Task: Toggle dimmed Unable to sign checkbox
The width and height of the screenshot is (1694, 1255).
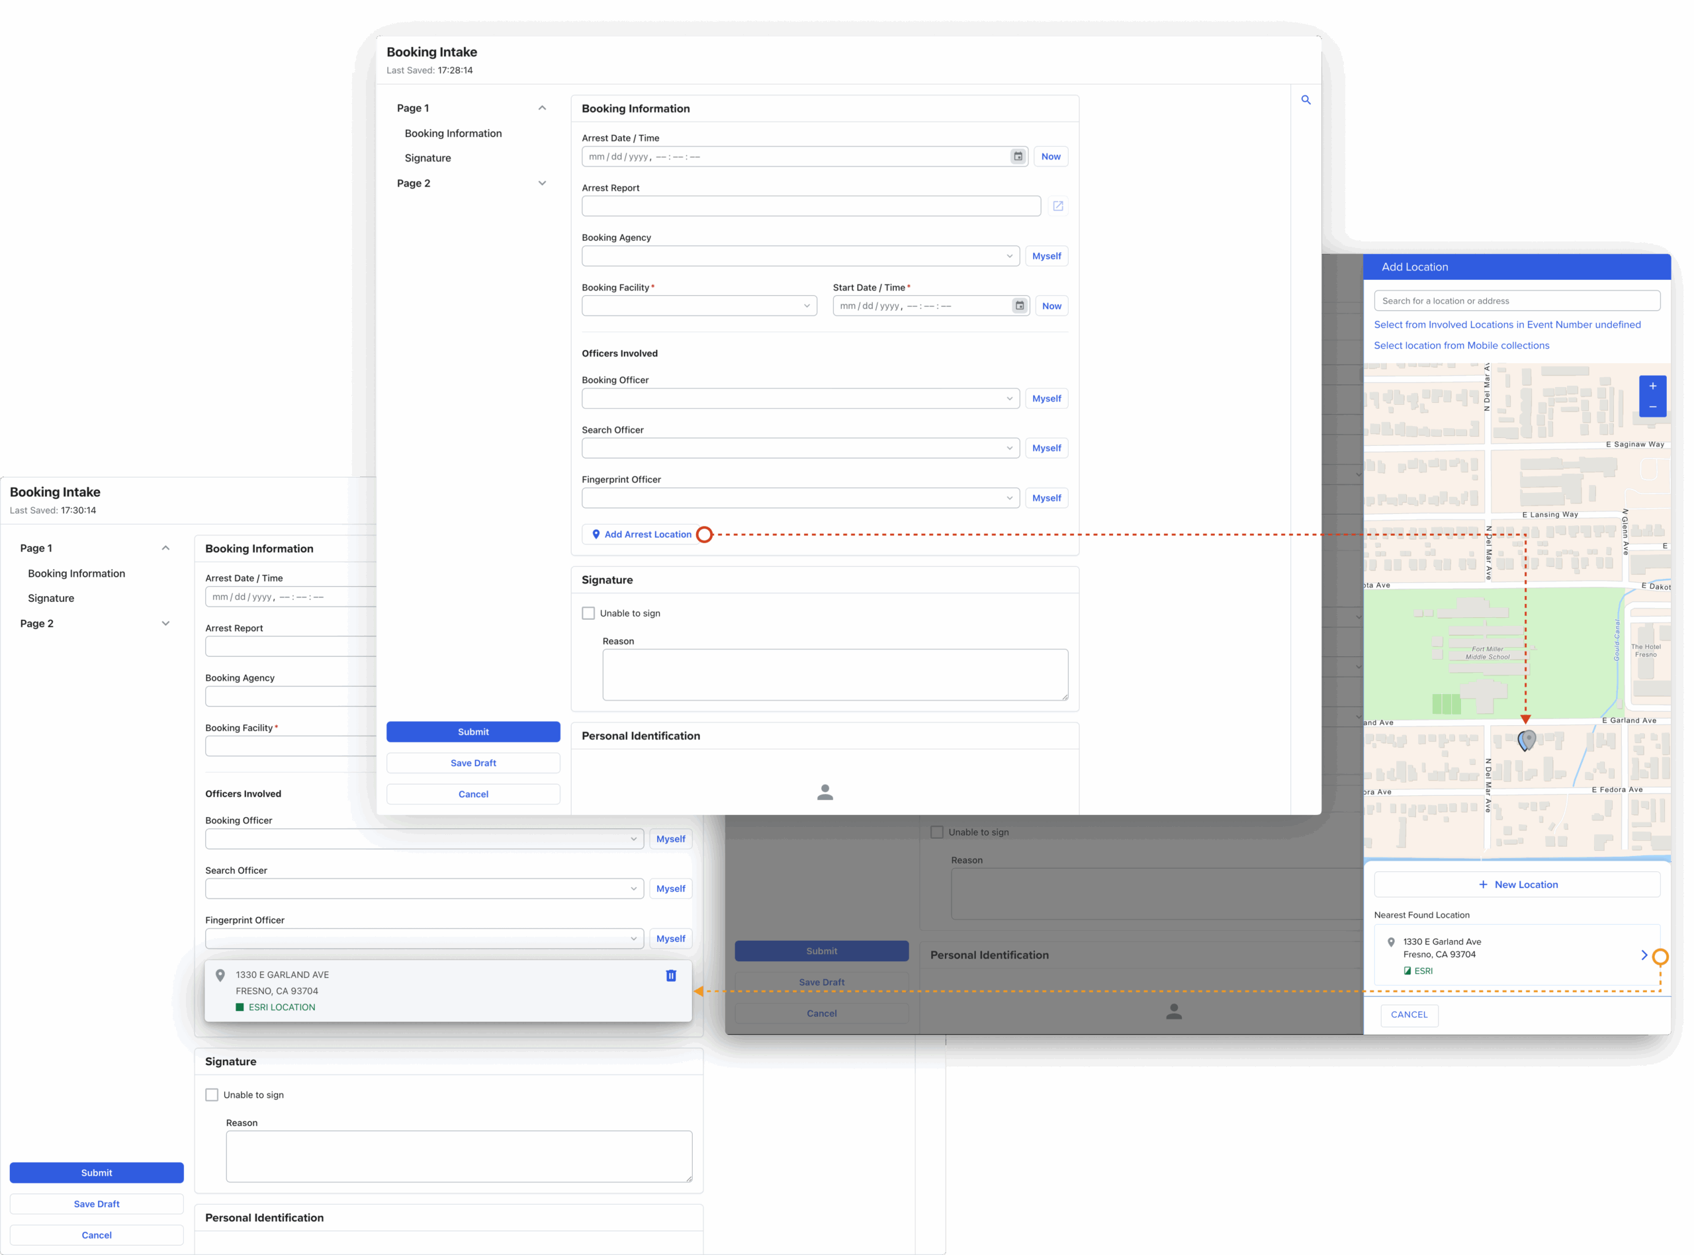Action: [936, 832]
